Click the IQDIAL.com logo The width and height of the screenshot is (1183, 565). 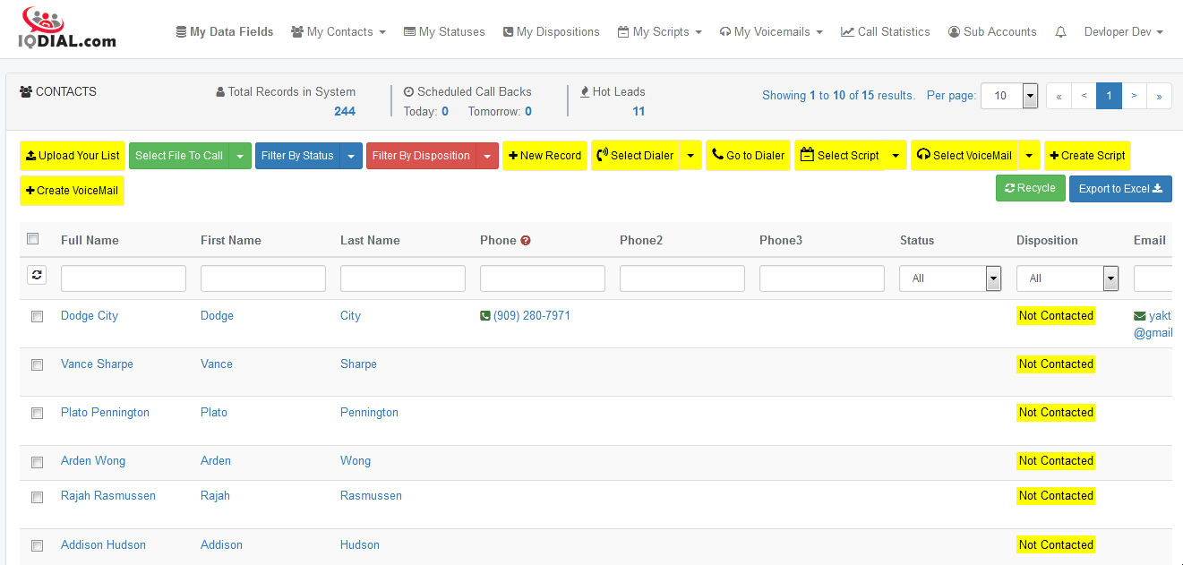[68, 28]
